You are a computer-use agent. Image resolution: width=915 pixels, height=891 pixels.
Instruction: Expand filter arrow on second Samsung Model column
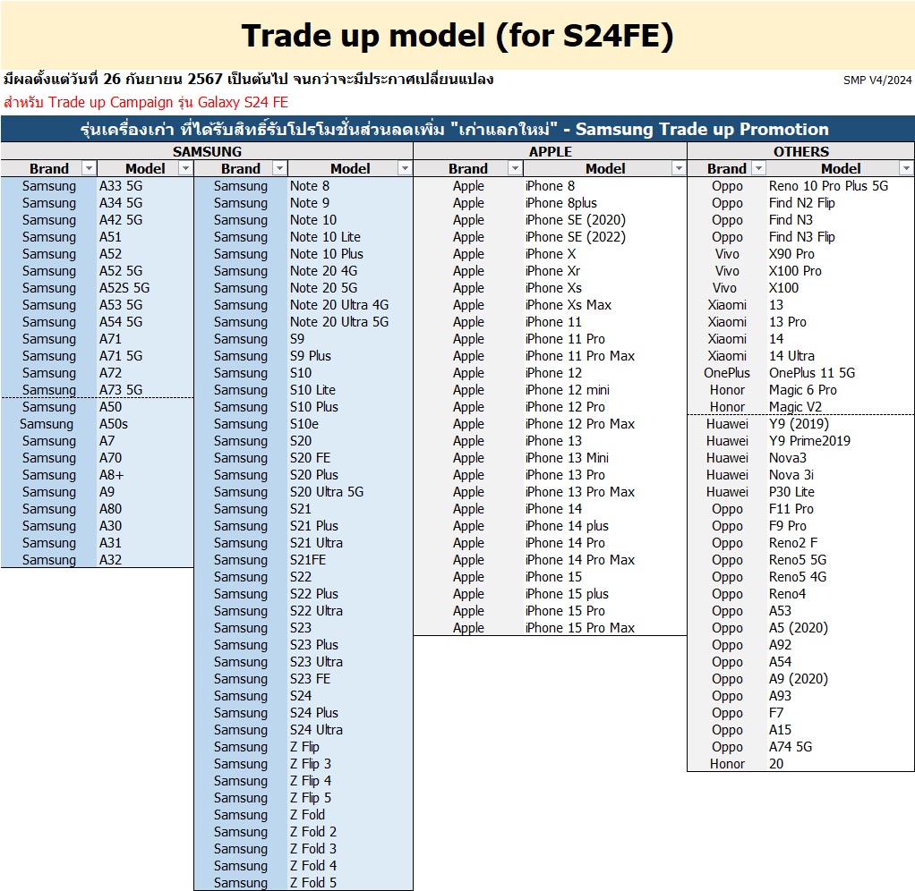405,168
